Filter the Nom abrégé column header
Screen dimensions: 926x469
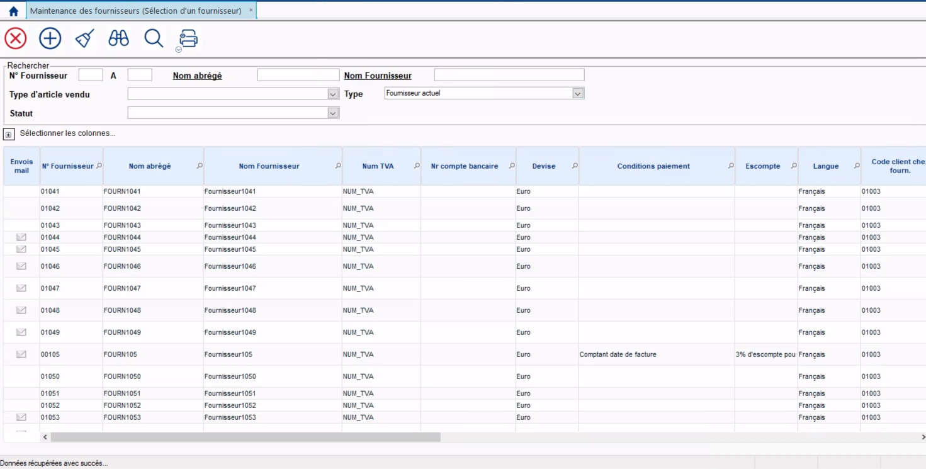pos(200,166)
